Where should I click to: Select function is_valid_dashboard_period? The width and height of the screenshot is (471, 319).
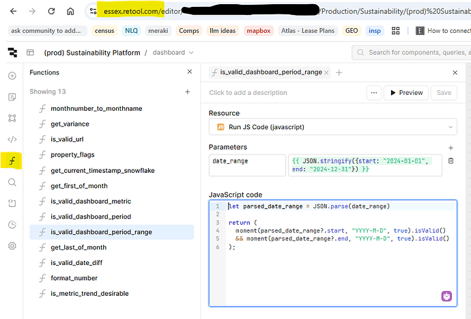[91, 217]
